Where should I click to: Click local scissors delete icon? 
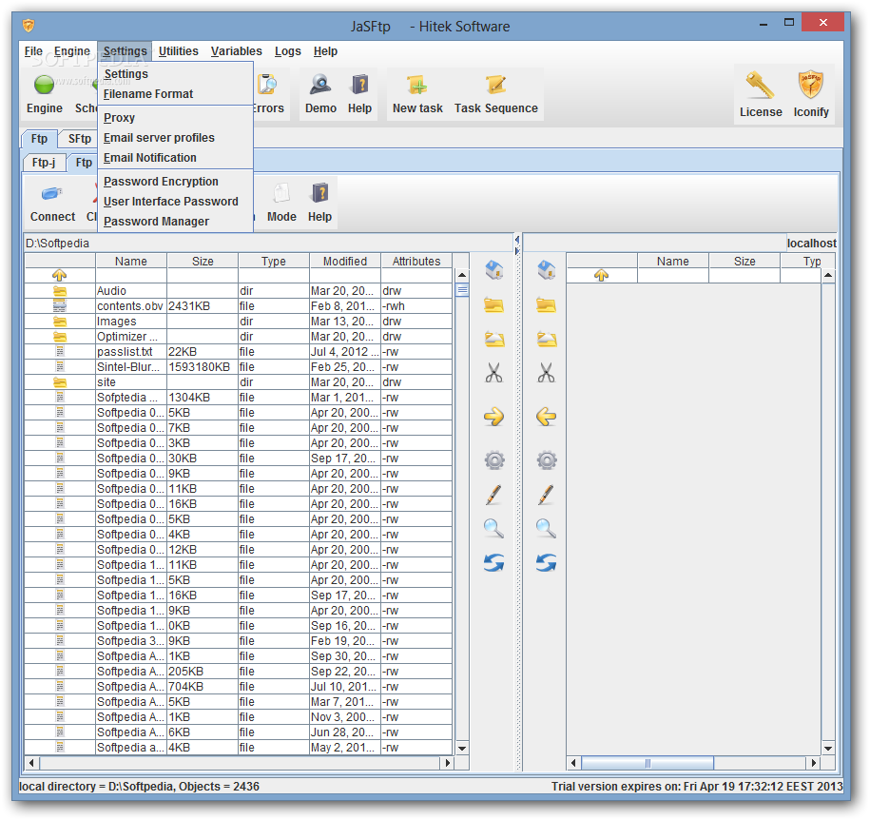click(493, 373)
